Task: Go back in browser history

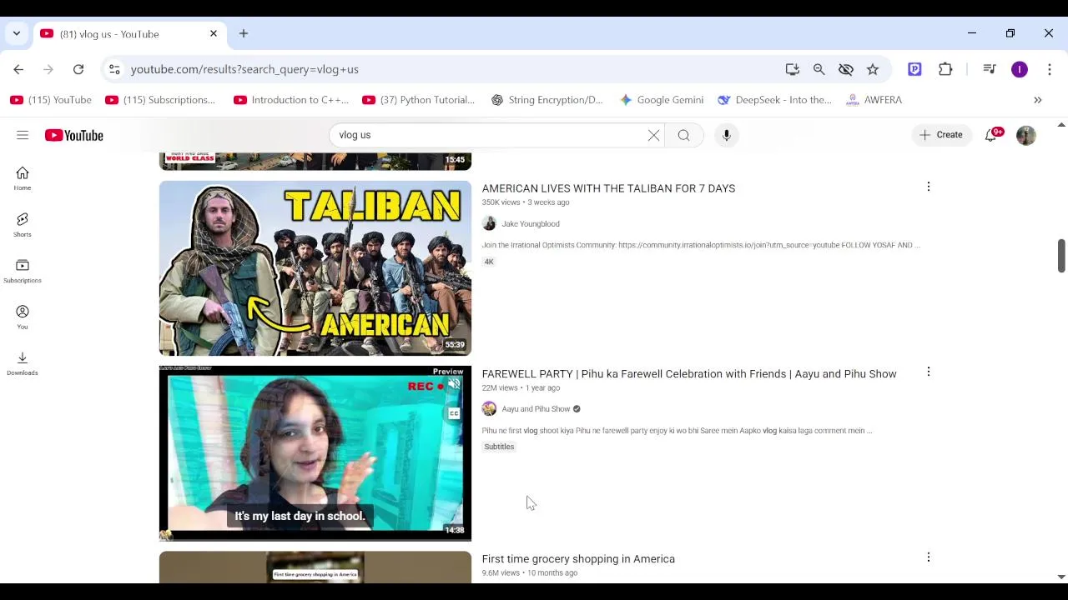Action: coord(18,69)
